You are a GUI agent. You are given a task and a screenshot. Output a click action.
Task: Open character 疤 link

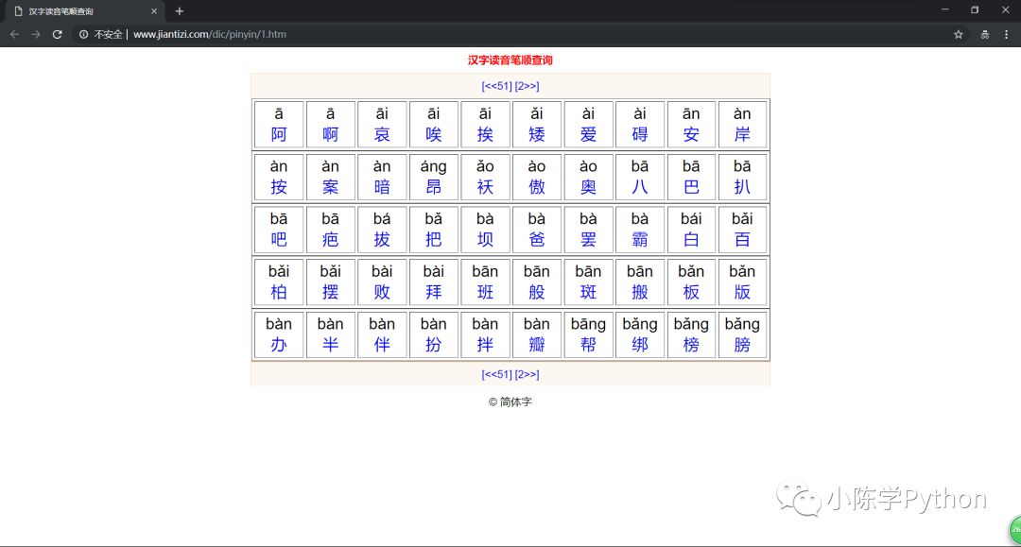tap(330, 240)
